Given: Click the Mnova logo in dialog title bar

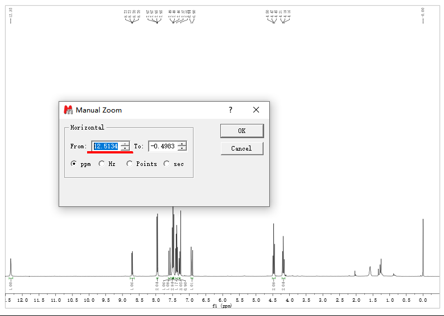Looking at the screenshot, I should (x=68, y=110).
